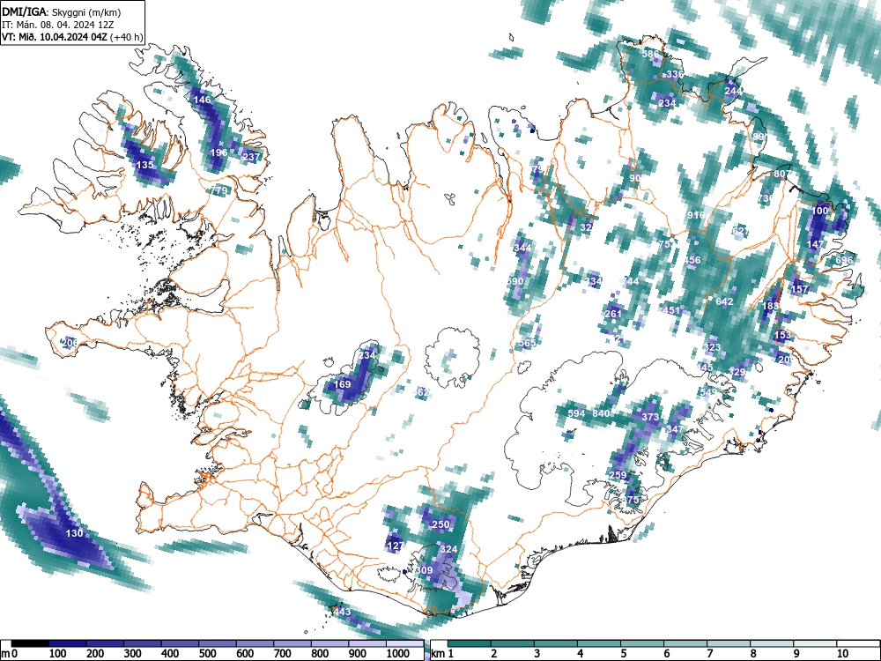This screenshot has height=661, width=881.
Task: Click the visibility value 309
Action: (425, 570)
